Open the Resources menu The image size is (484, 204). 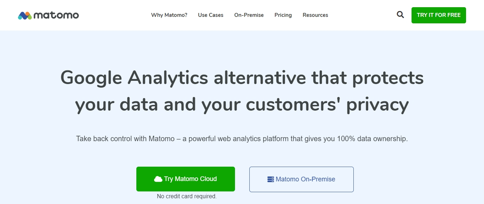pos(315,15)
